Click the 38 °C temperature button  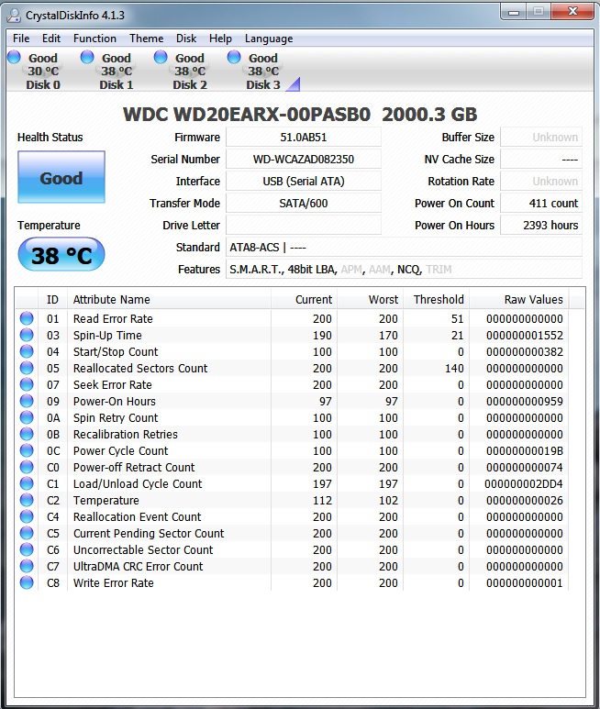[61, 255]
